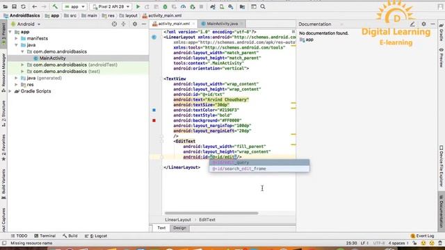Click the blue color gutter swatch for textColor
Screen dimensions: 445x250
(x=154, y=110)
